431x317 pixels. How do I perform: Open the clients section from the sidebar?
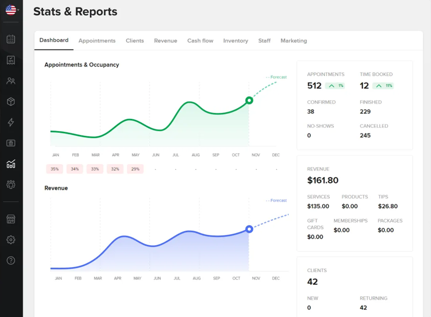pos(11,81)
